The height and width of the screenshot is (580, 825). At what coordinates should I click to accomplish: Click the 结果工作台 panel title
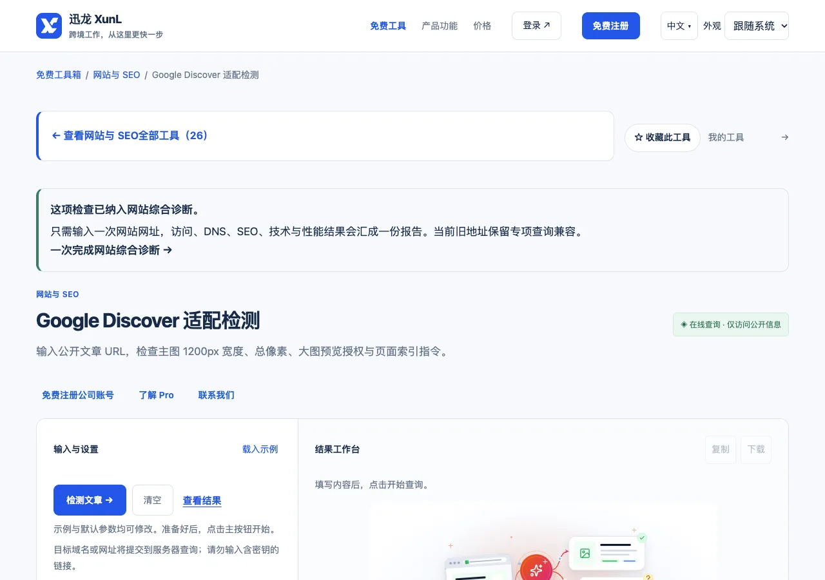pos(338,449)
